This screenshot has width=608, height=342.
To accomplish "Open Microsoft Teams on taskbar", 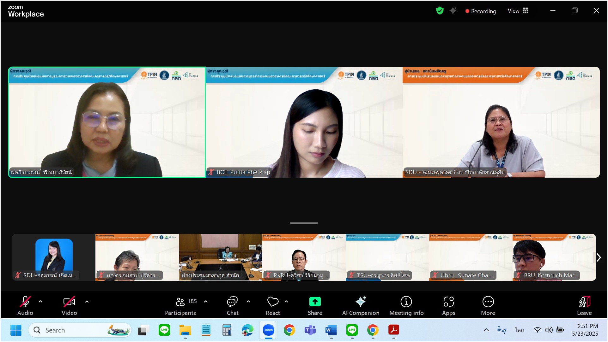I will (x=310, y=330).
